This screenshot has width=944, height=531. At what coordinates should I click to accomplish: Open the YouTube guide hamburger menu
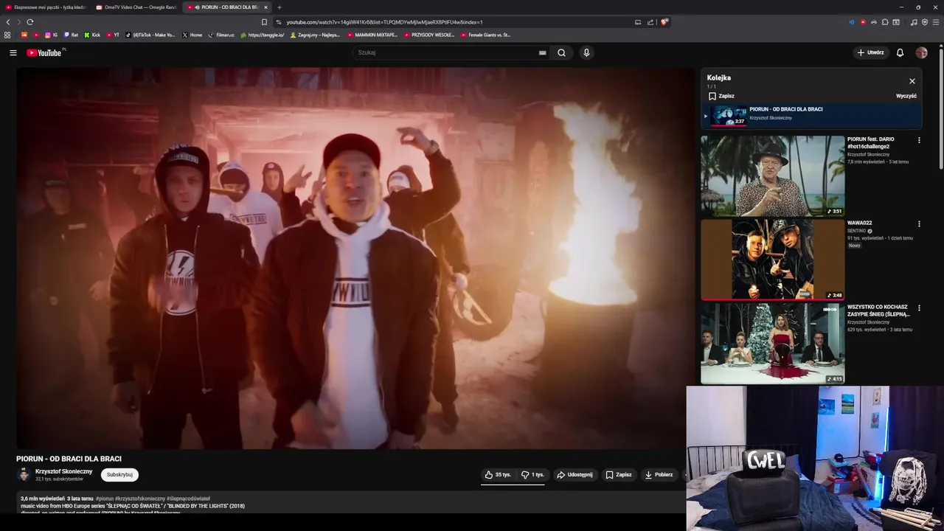click(x=13, y=52)
